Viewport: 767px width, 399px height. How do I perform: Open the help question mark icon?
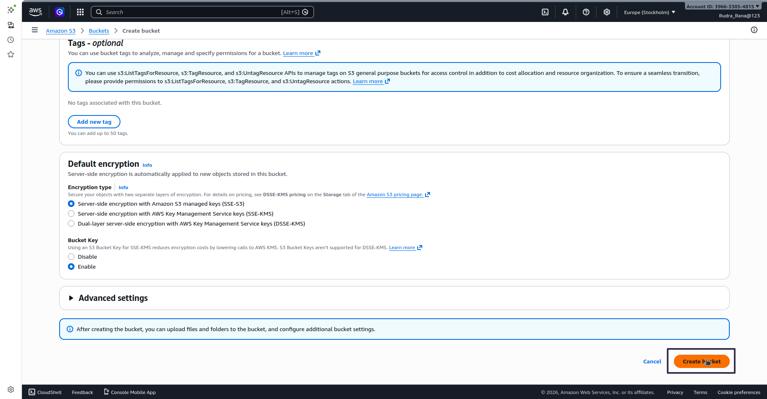tap(586, 12)
